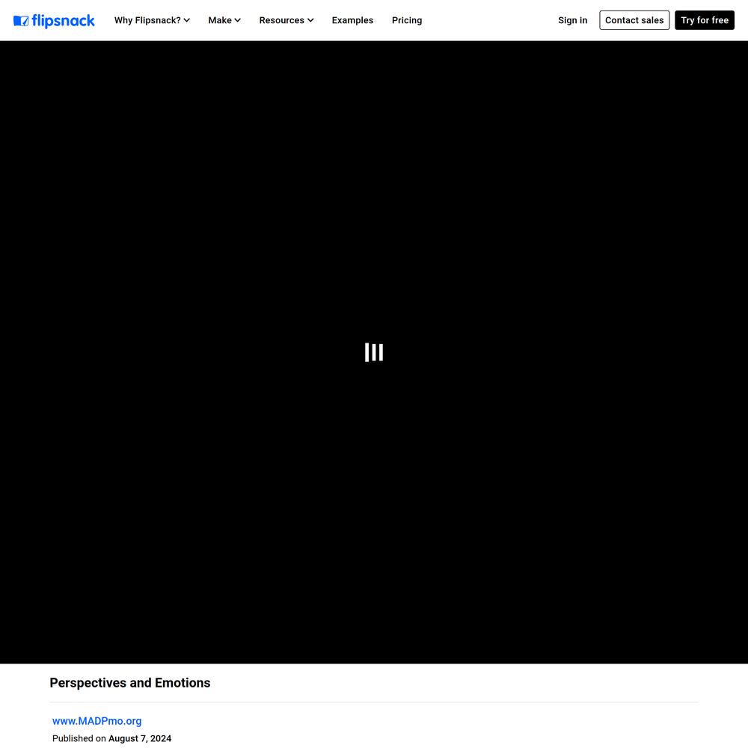The image size is (748, 748).
Task: Click the Perspectives and Emotions title
Action: 129,683
